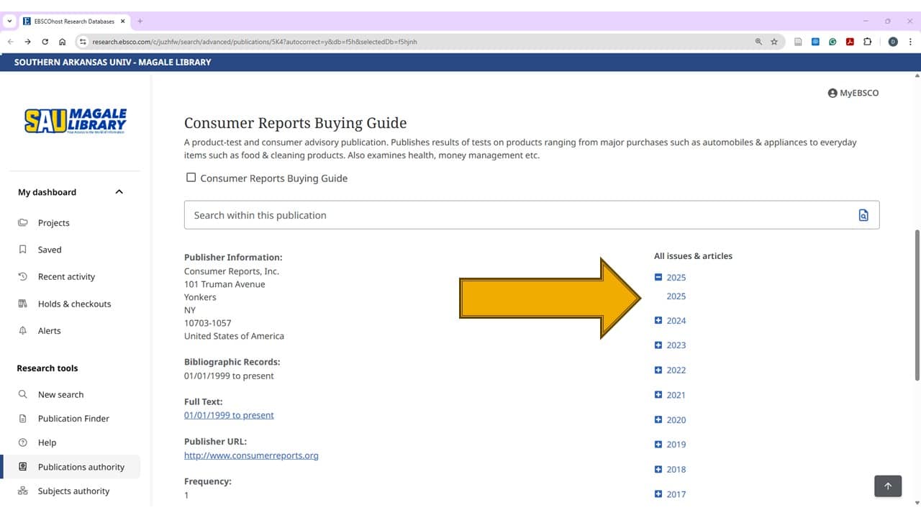Open the Adobe Acrobat extension icon
This screenshot has width=921, height=518.
[850, 42]
